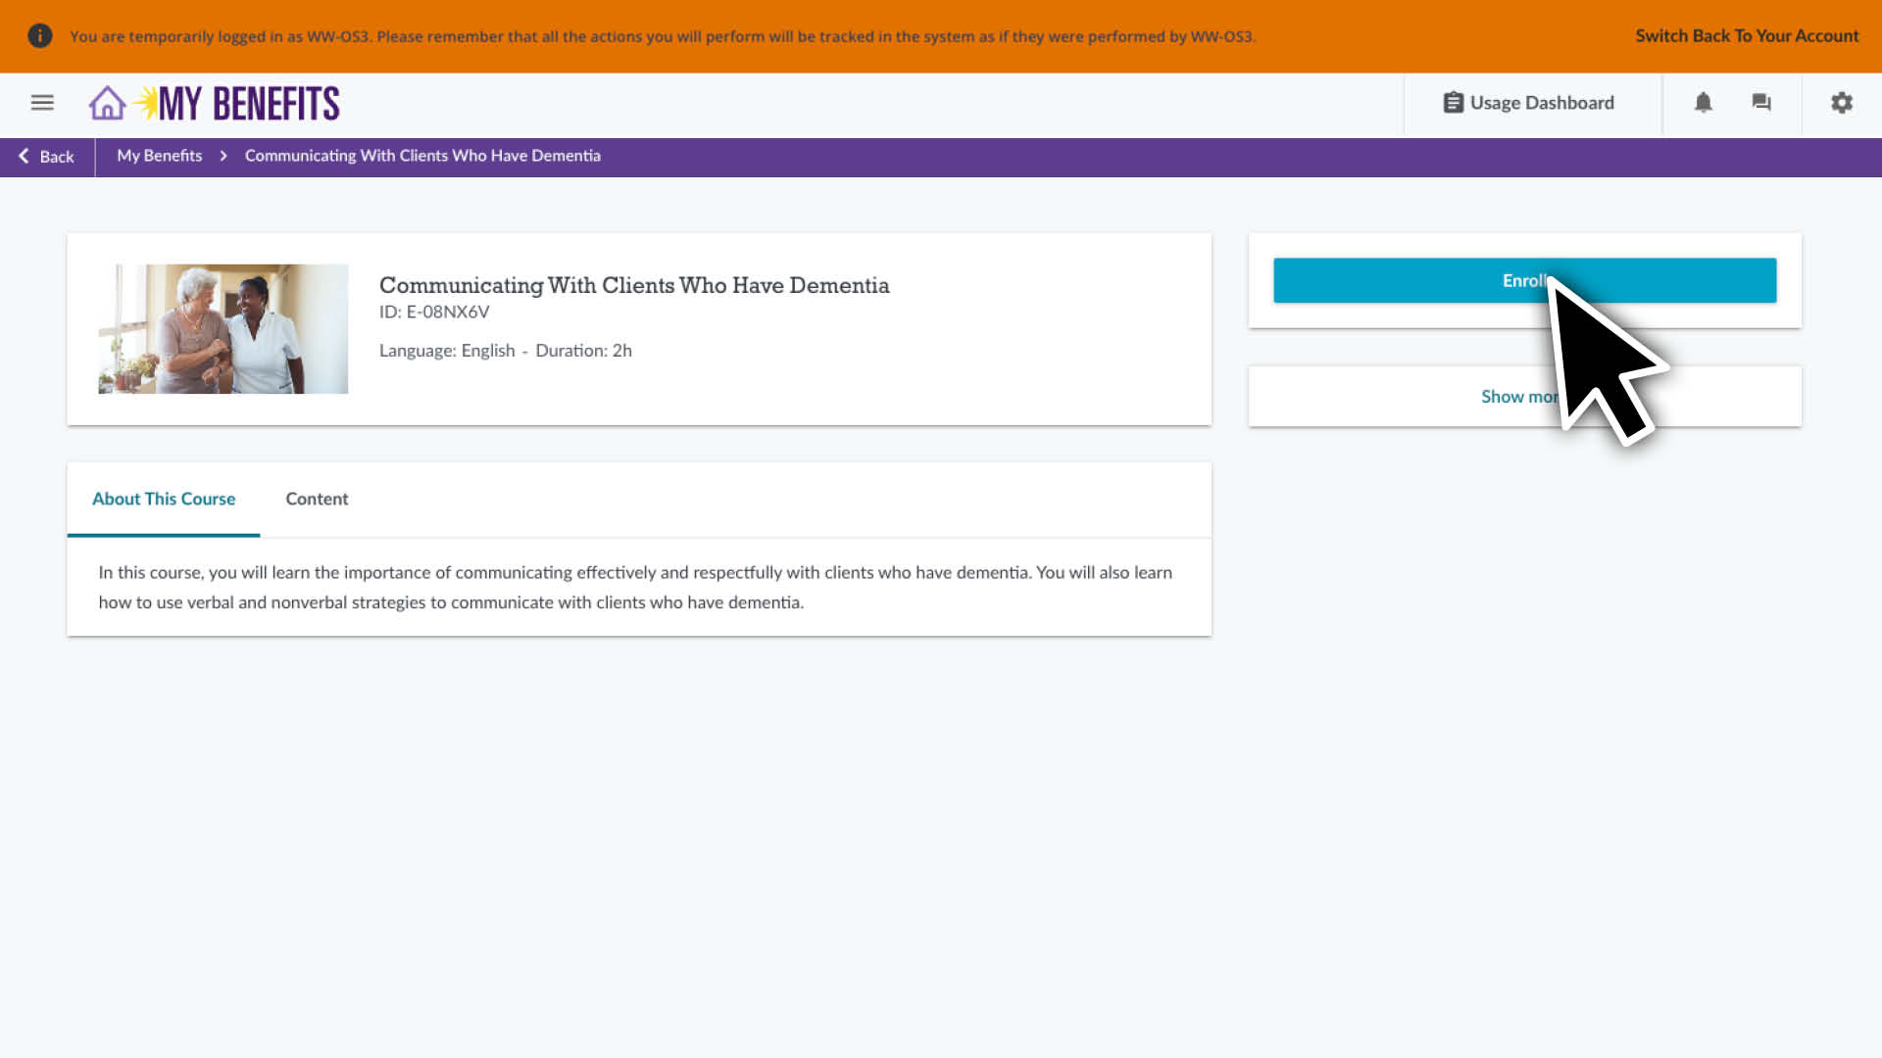
Task: Select the About This Course tab
Action: point(164,499)
